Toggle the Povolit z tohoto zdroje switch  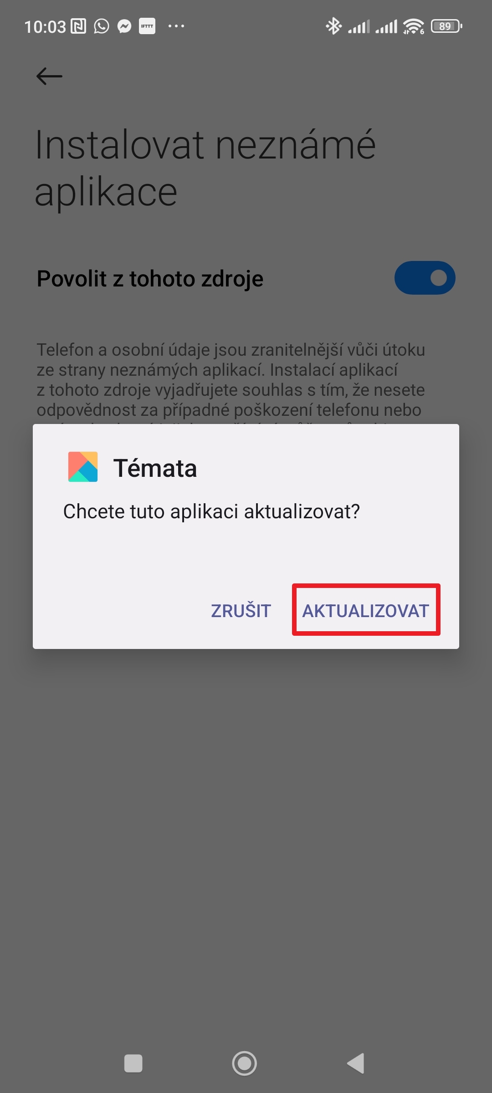point(425,278)
